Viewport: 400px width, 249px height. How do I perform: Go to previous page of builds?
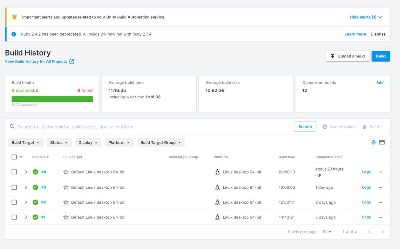369,232
